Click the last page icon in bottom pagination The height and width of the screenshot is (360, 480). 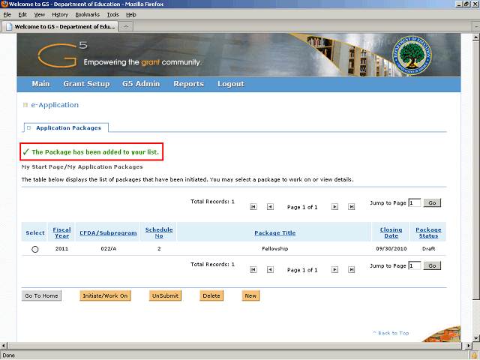[x=352, y=270]
